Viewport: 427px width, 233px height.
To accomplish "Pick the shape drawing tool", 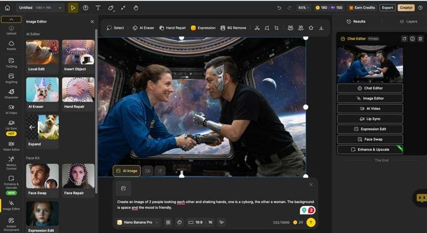I will (x=111, y=8).
